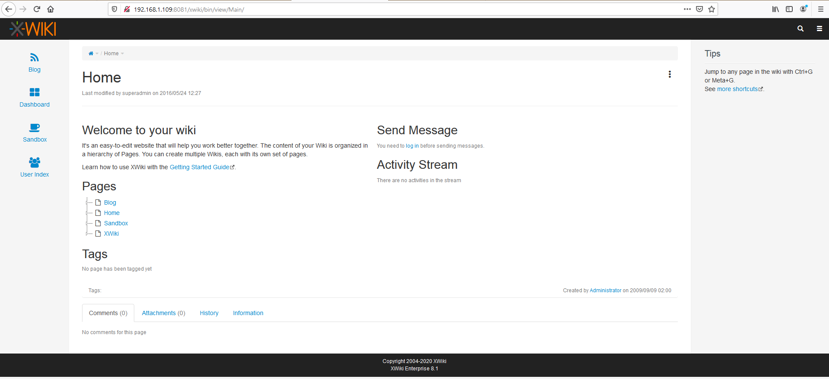The image size is (829, 379).
Task: Click the breadcrumb home icon
Action: (x=91, y=54)
